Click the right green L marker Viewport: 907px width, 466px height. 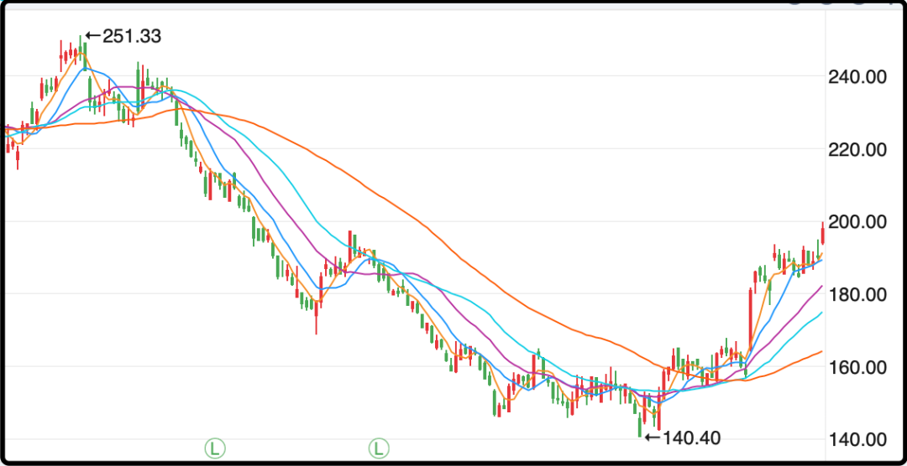(380, 448)
